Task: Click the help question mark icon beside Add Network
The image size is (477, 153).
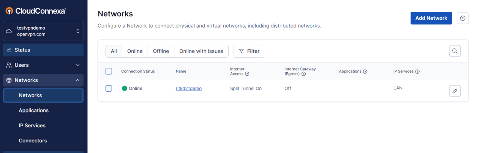Action: click(462, 18)
